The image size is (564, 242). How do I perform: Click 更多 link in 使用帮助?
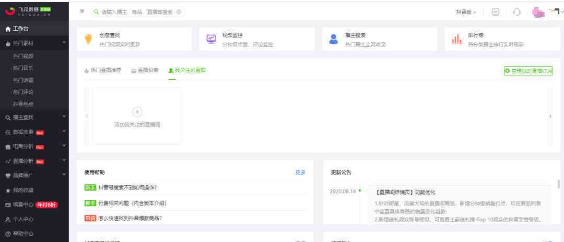(x=300, y=172)
